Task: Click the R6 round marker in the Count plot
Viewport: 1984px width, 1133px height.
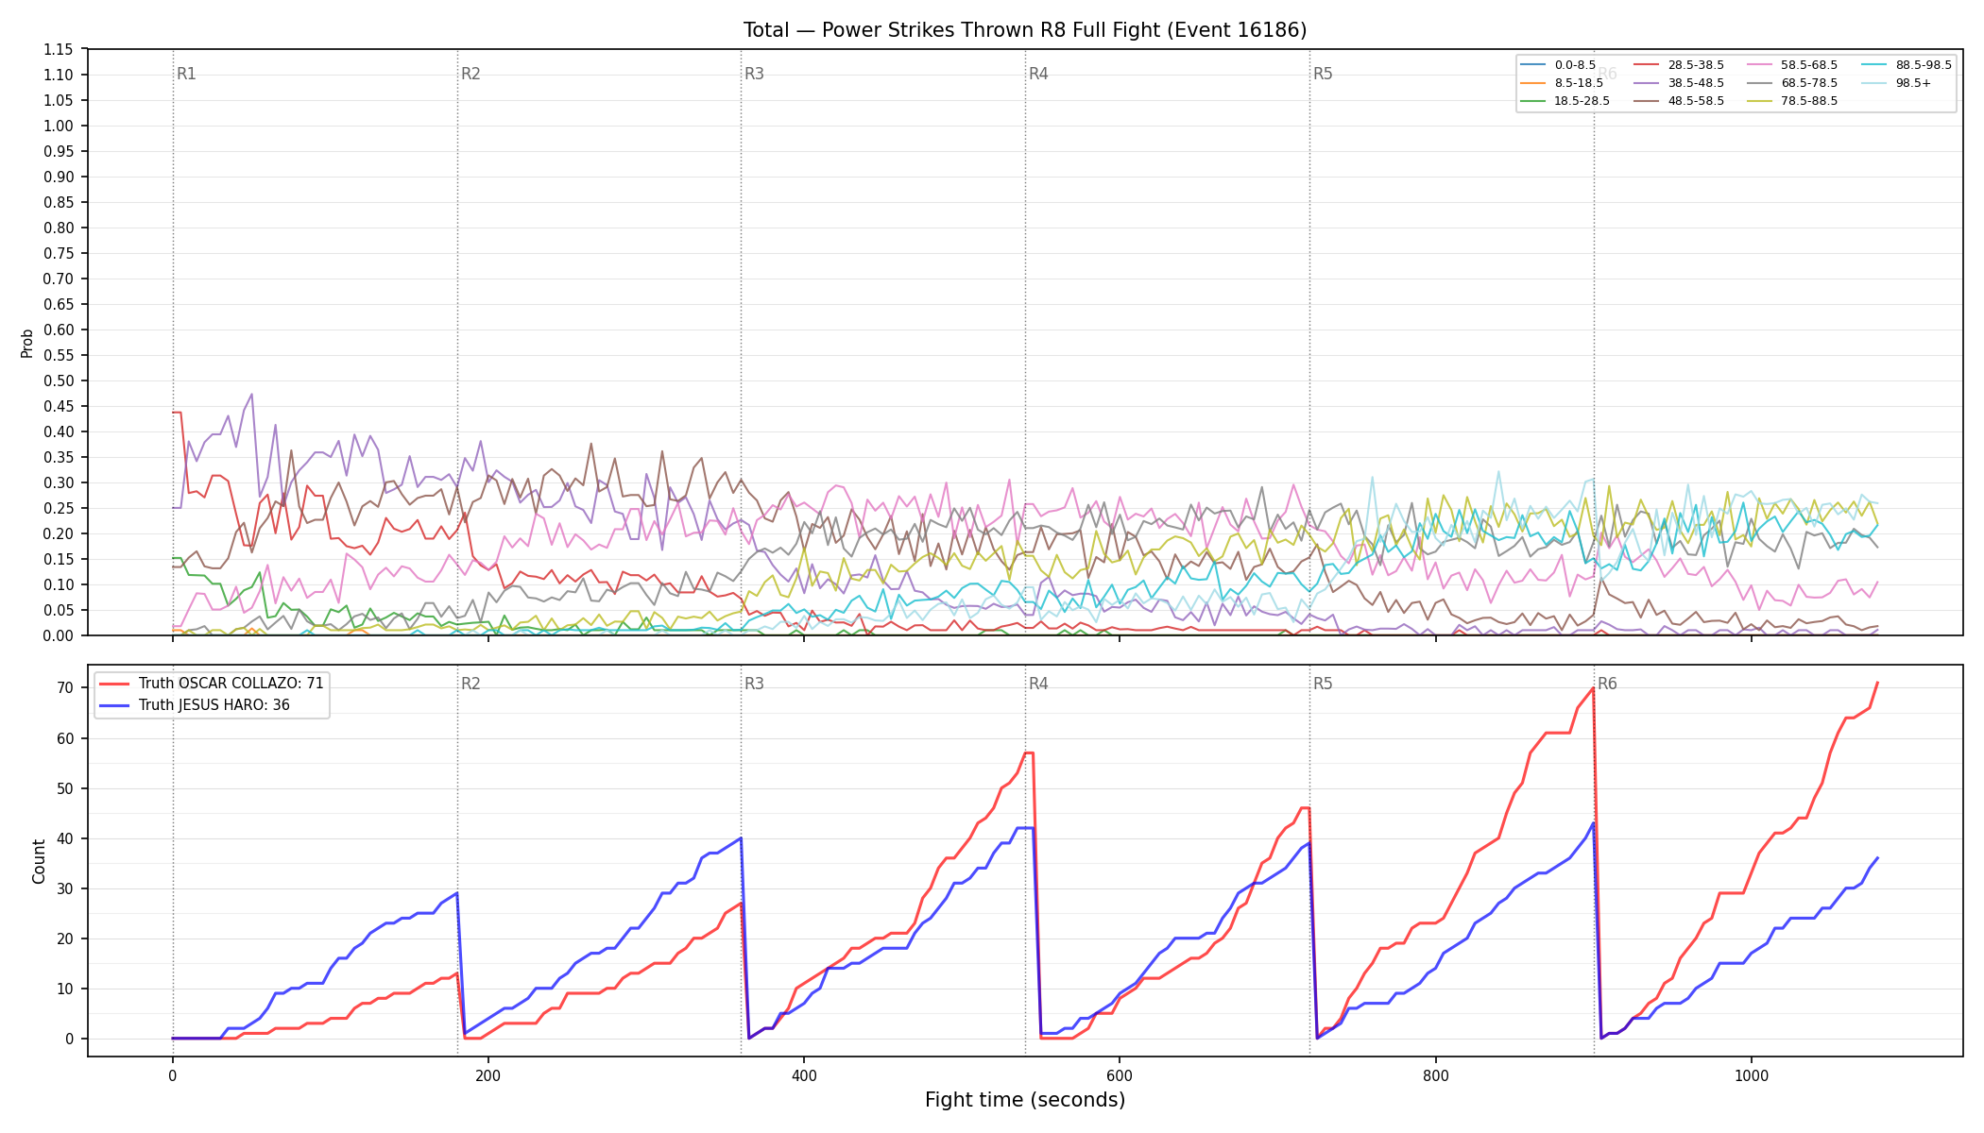Action: pos(1607,684)
